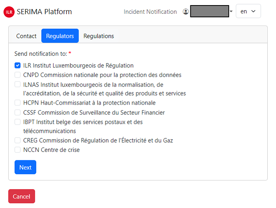Open the 'en' language selector
The height and width of the screenshot is (208, 276).
pos(248,11)
